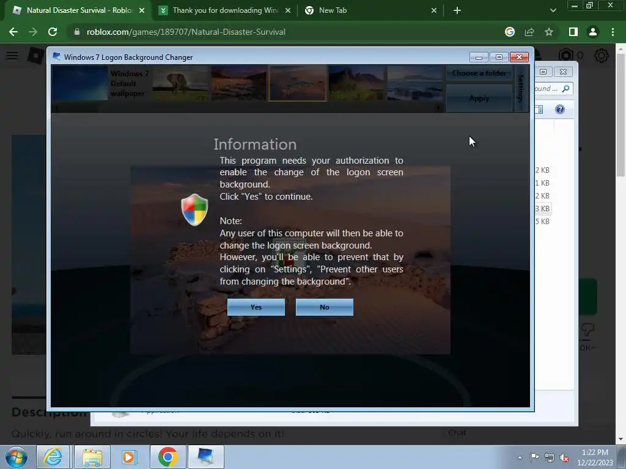The width and height of the screenshot is (626, 469).
Task: Open Internet Explorer from taskbar
Action: click(53, 457)
